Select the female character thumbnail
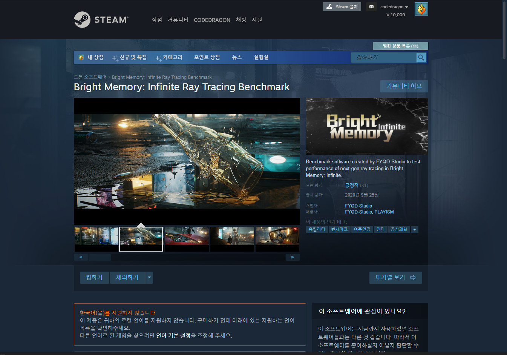 (x=232, y=239)
